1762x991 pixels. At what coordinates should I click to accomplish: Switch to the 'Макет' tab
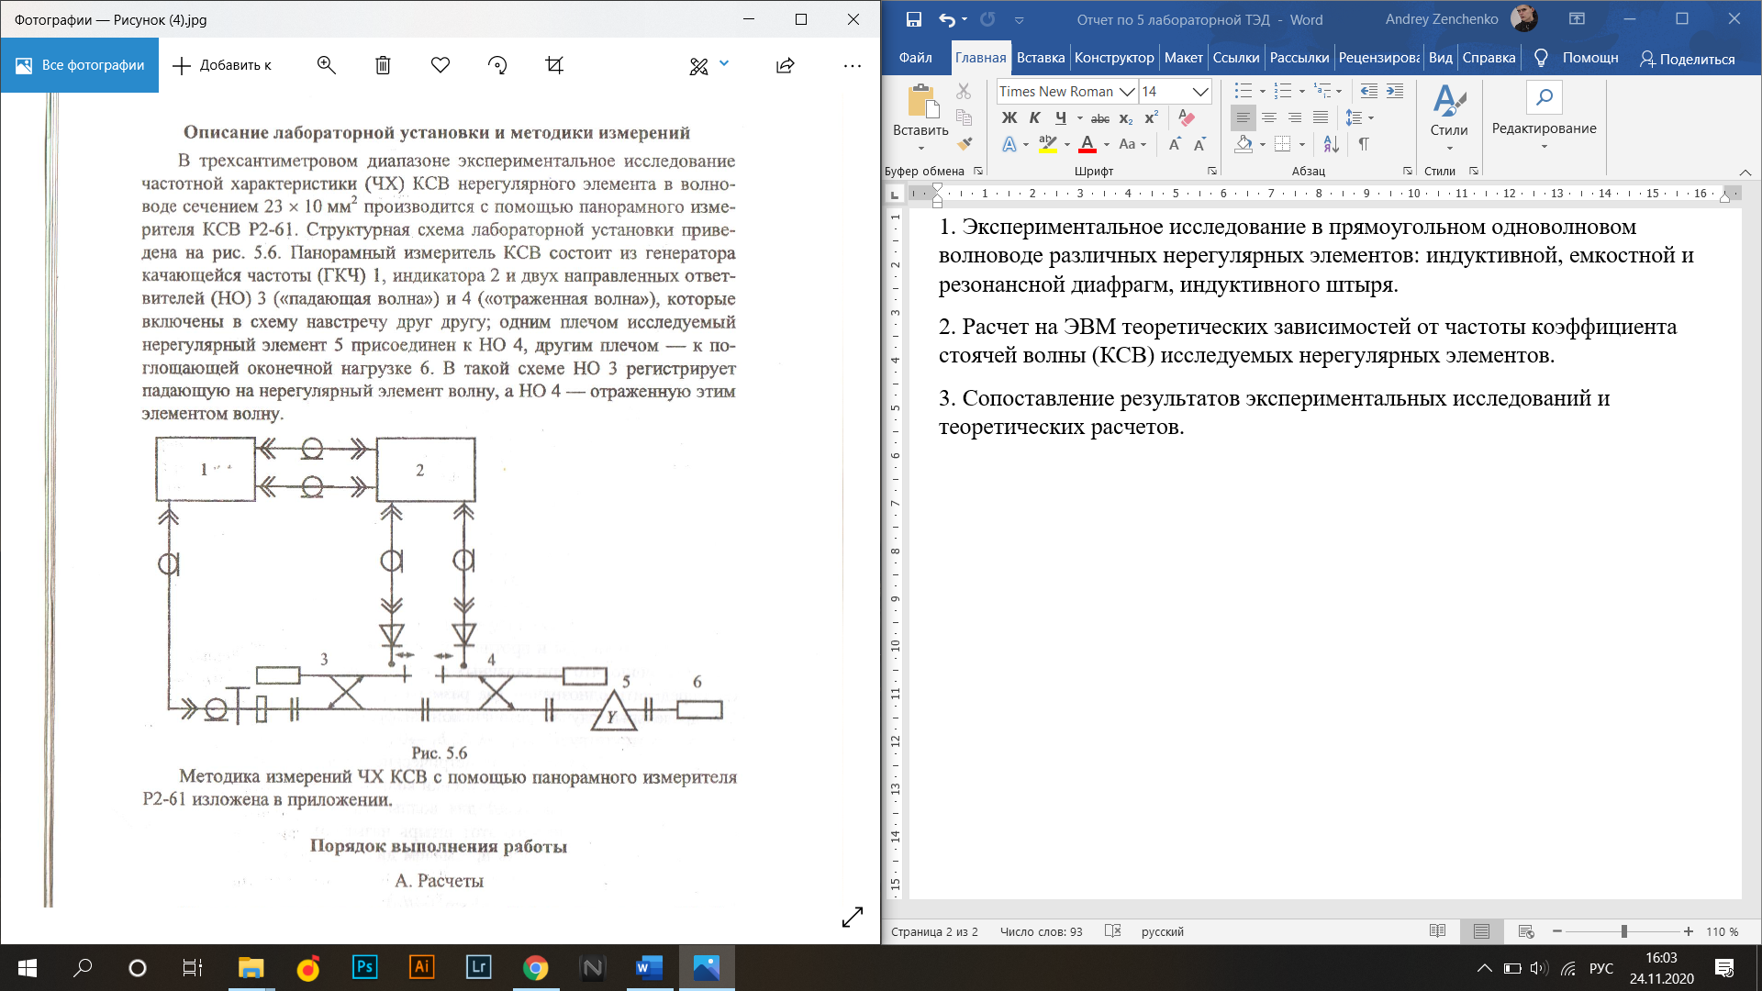coord(1184,58)
